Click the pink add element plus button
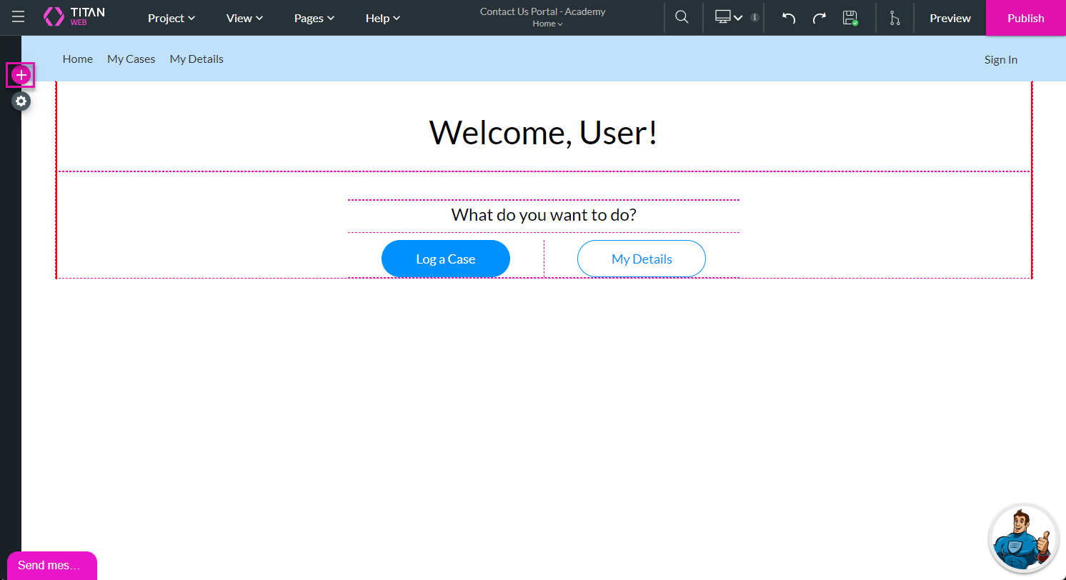 pos(21,75)
